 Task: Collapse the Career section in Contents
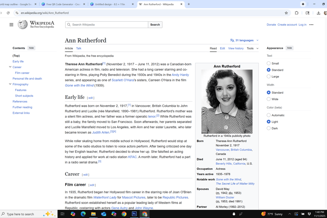10,67
